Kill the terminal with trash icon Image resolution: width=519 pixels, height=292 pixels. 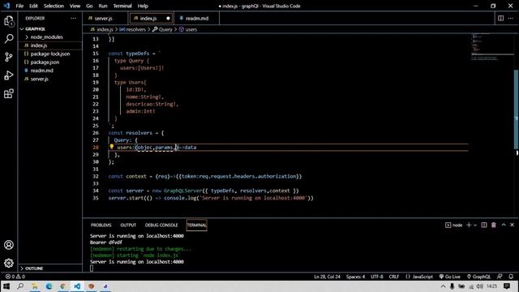click(x=494, y=225)
